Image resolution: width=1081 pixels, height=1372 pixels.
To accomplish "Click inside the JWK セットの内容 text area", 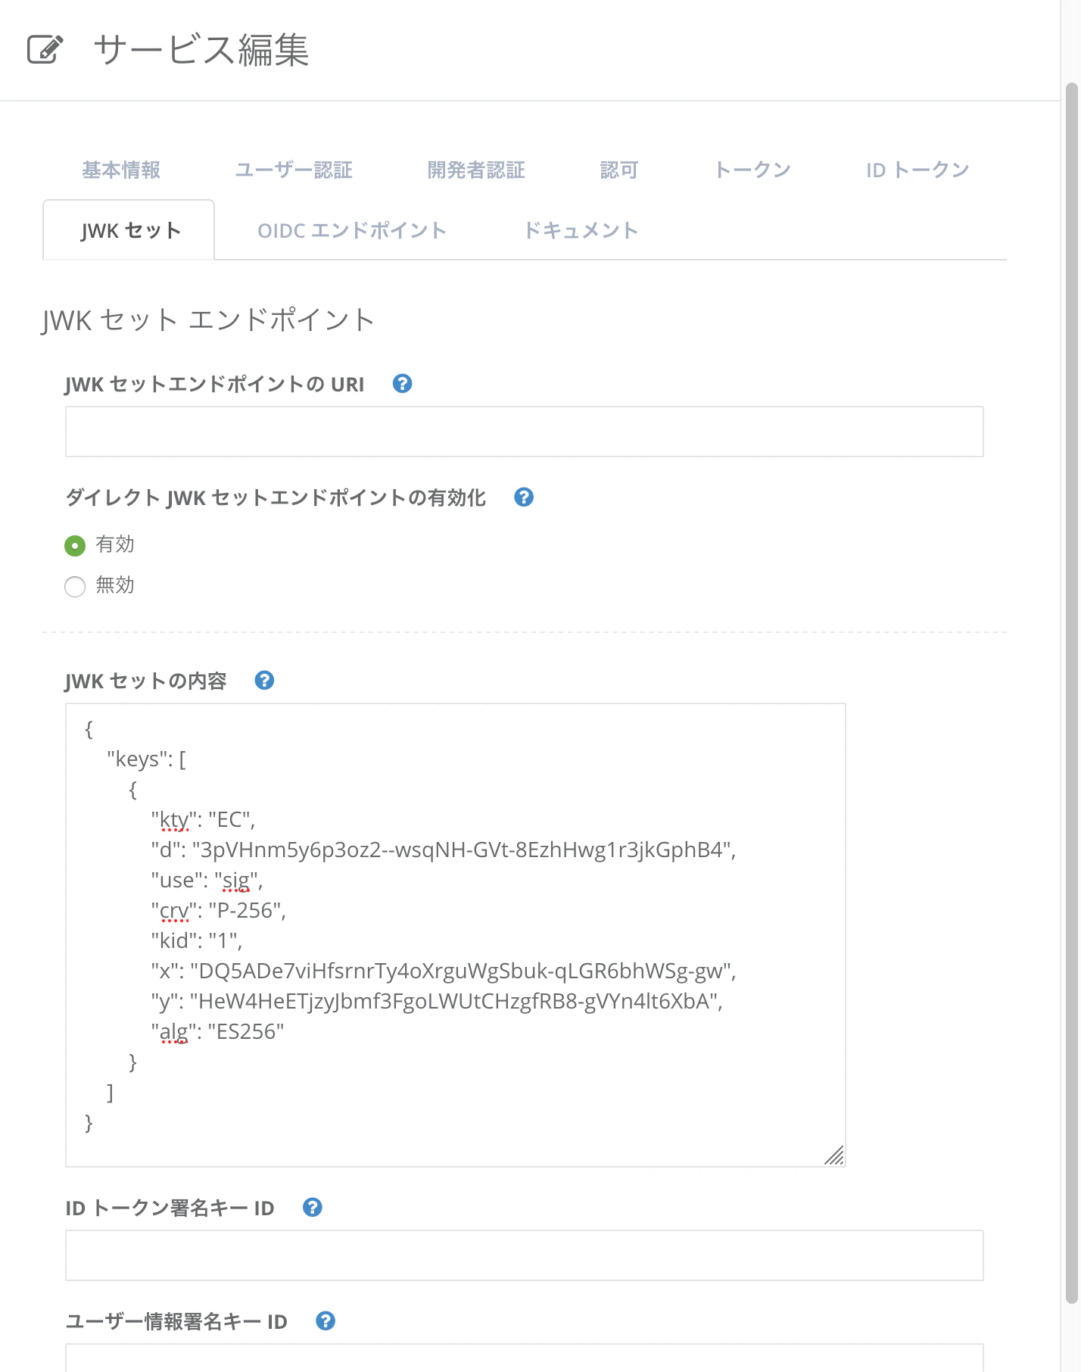I will 454,931.
